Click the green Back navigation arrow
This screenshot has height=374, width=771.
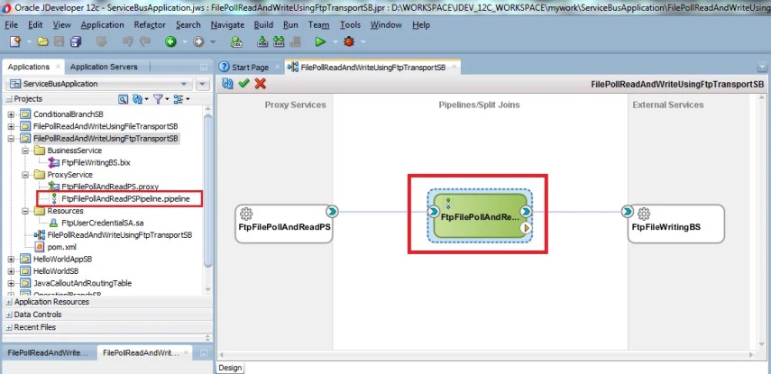coord(170,42)
